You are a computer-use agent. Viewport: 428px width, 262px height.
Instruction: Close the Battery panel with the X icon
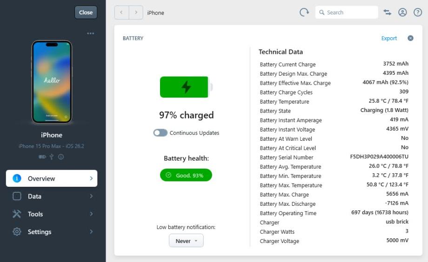coord(410,38)
